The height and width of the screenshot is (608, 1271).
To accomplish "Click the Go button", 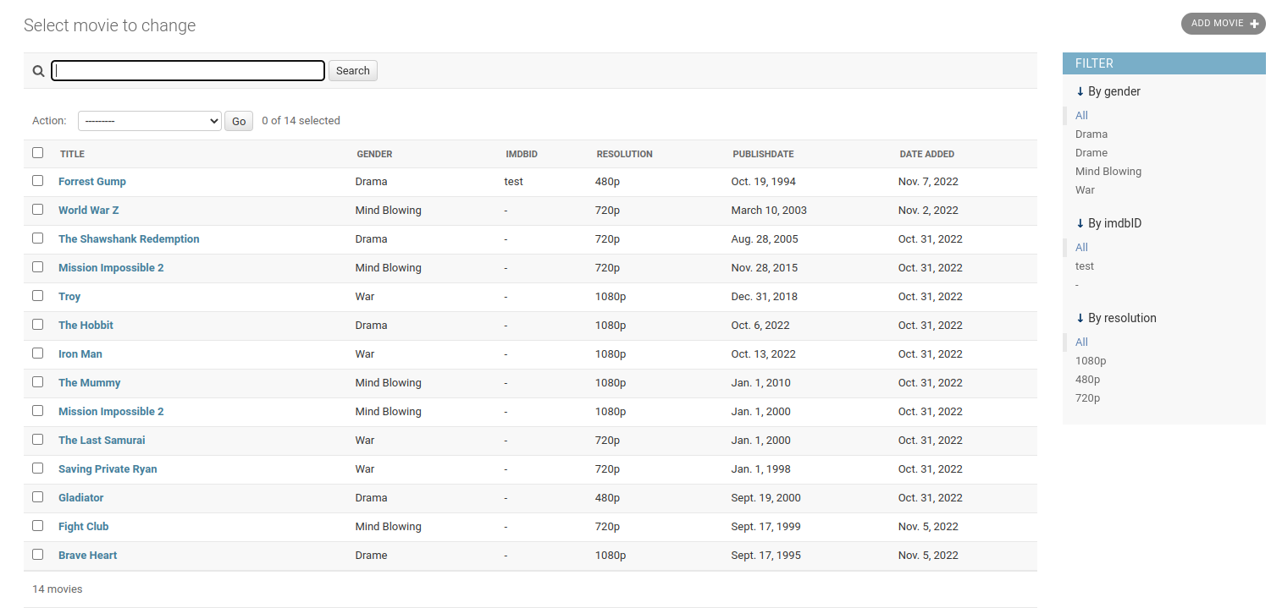I will (239, 121).
